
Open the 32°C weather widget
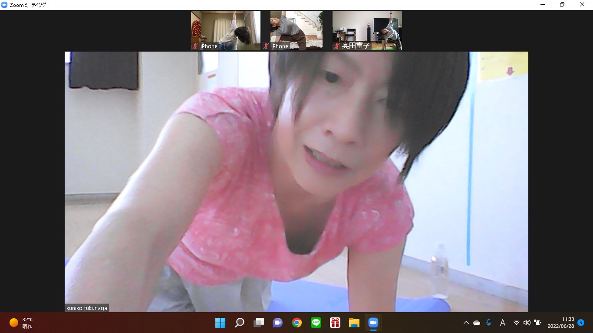click(x=22, y=323)
